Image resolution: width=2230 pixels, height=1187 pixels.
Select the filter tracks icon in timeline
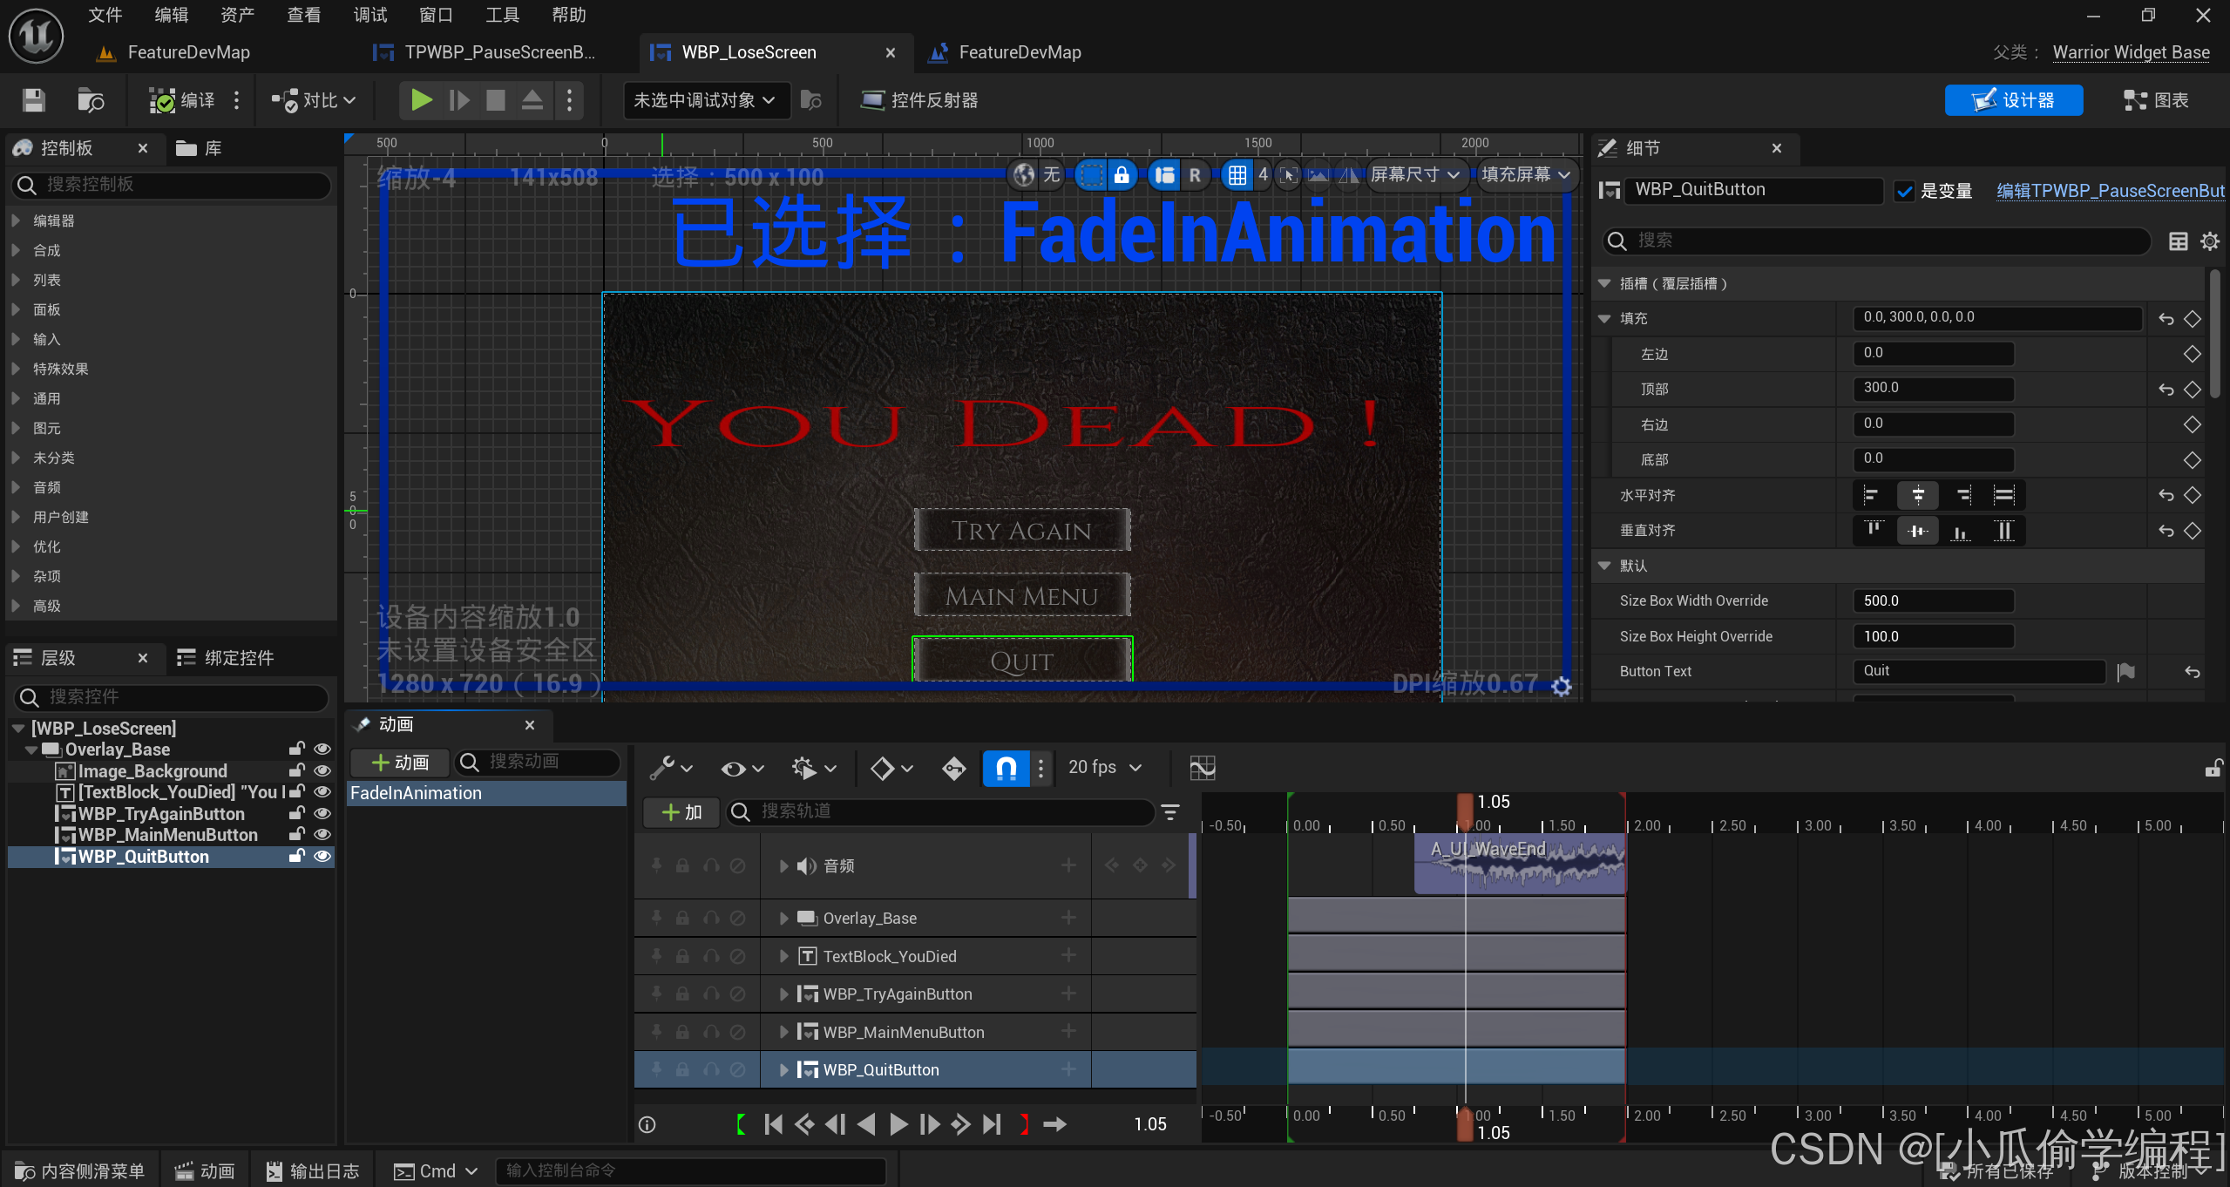pyautogui.click(x=1171, y=814)
